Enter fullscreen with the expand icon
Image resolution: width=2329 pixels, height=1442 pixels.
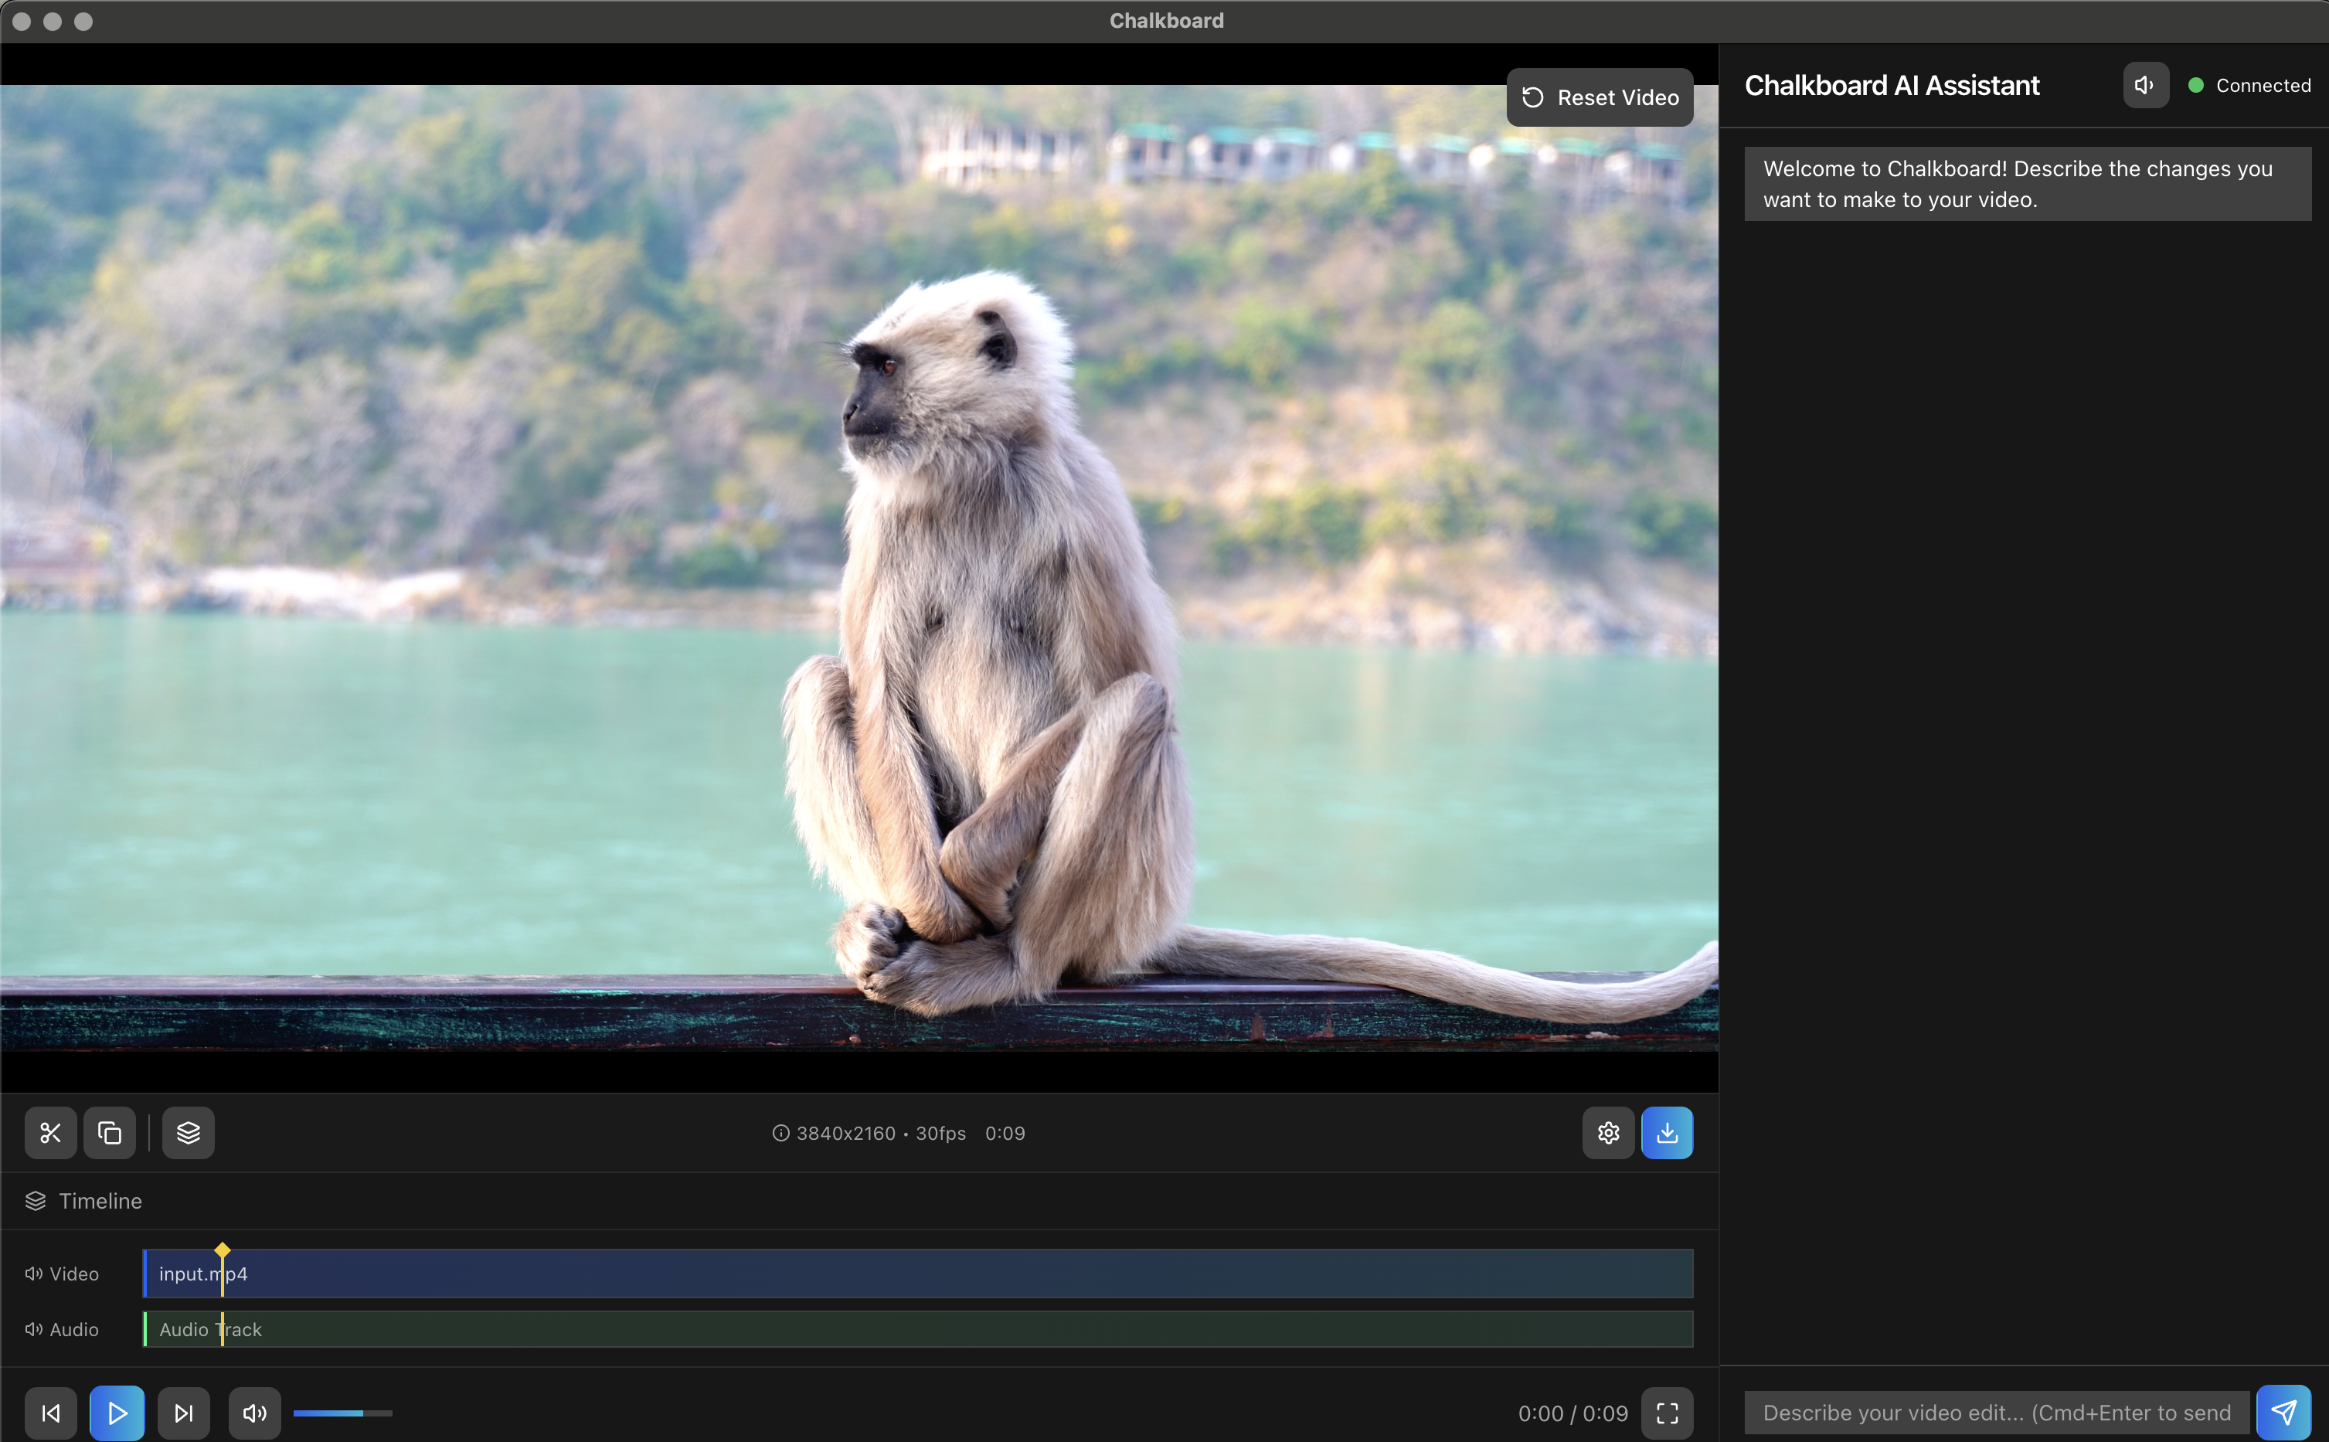(1667, 1413)
